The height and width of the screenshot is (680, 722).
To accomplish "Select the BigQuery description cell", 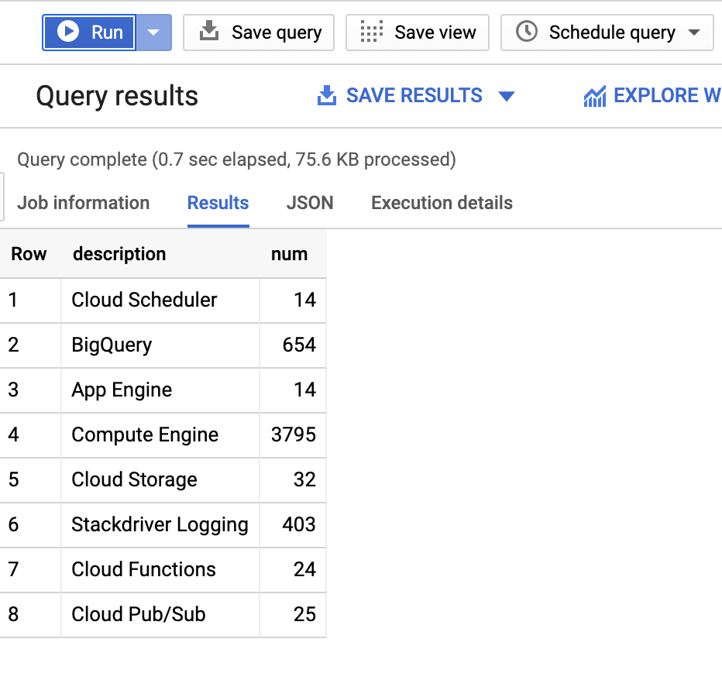I will pyautogui.click(x=160, y=345).
